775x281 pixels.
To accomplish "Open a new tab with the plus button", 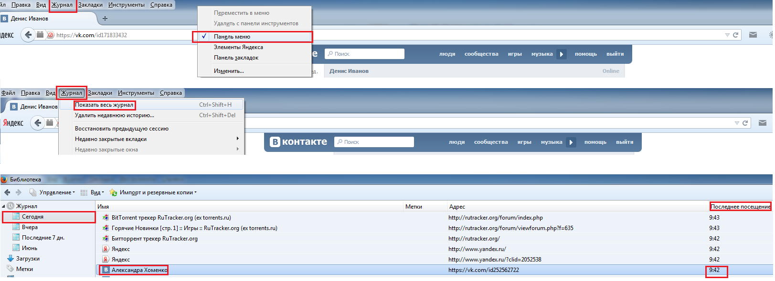I will pyautogui.click(x=105, y=19).
